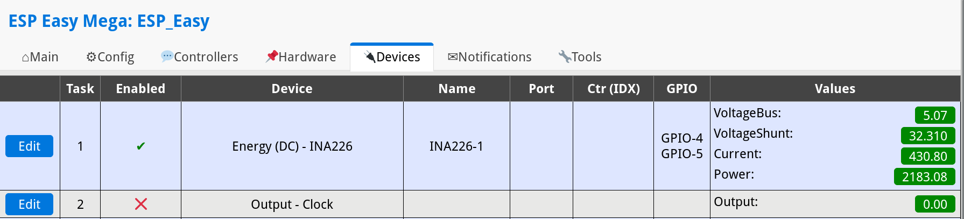The image size is (964, 219).
Task: Open the ESP Easy Mega title link
Action: tap(109, 21)
